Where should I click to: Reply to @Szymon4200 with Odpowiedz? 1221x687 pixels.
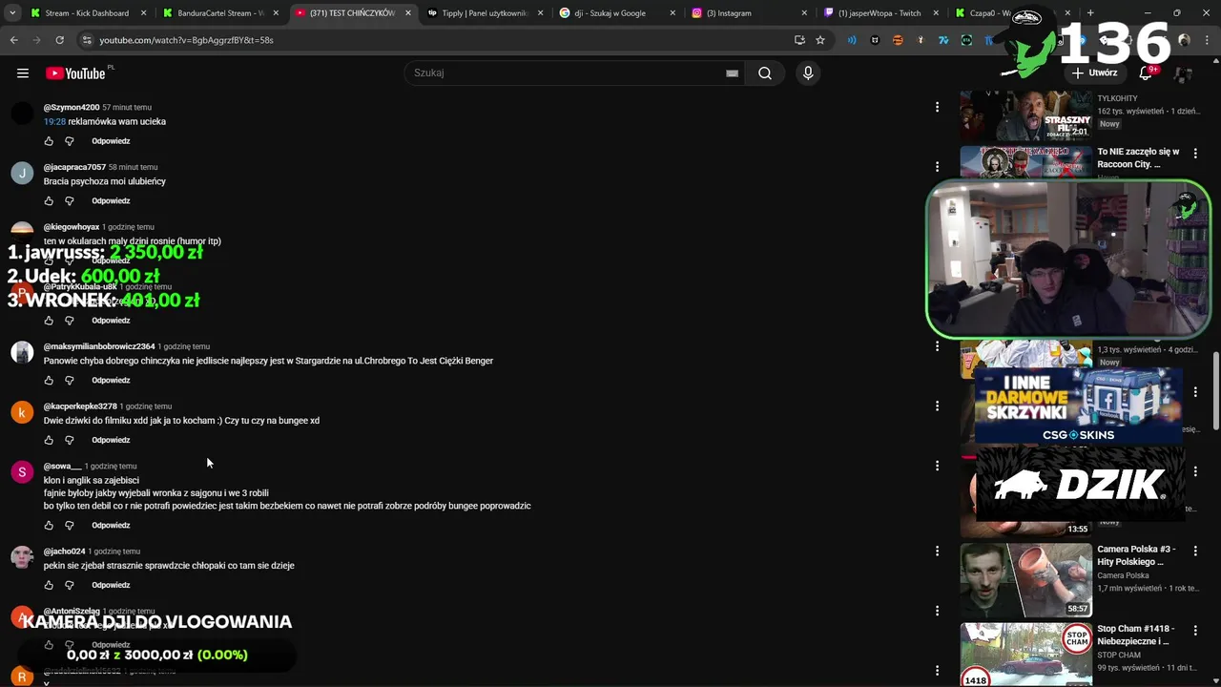pyautogui.click(x=111, y=141)
